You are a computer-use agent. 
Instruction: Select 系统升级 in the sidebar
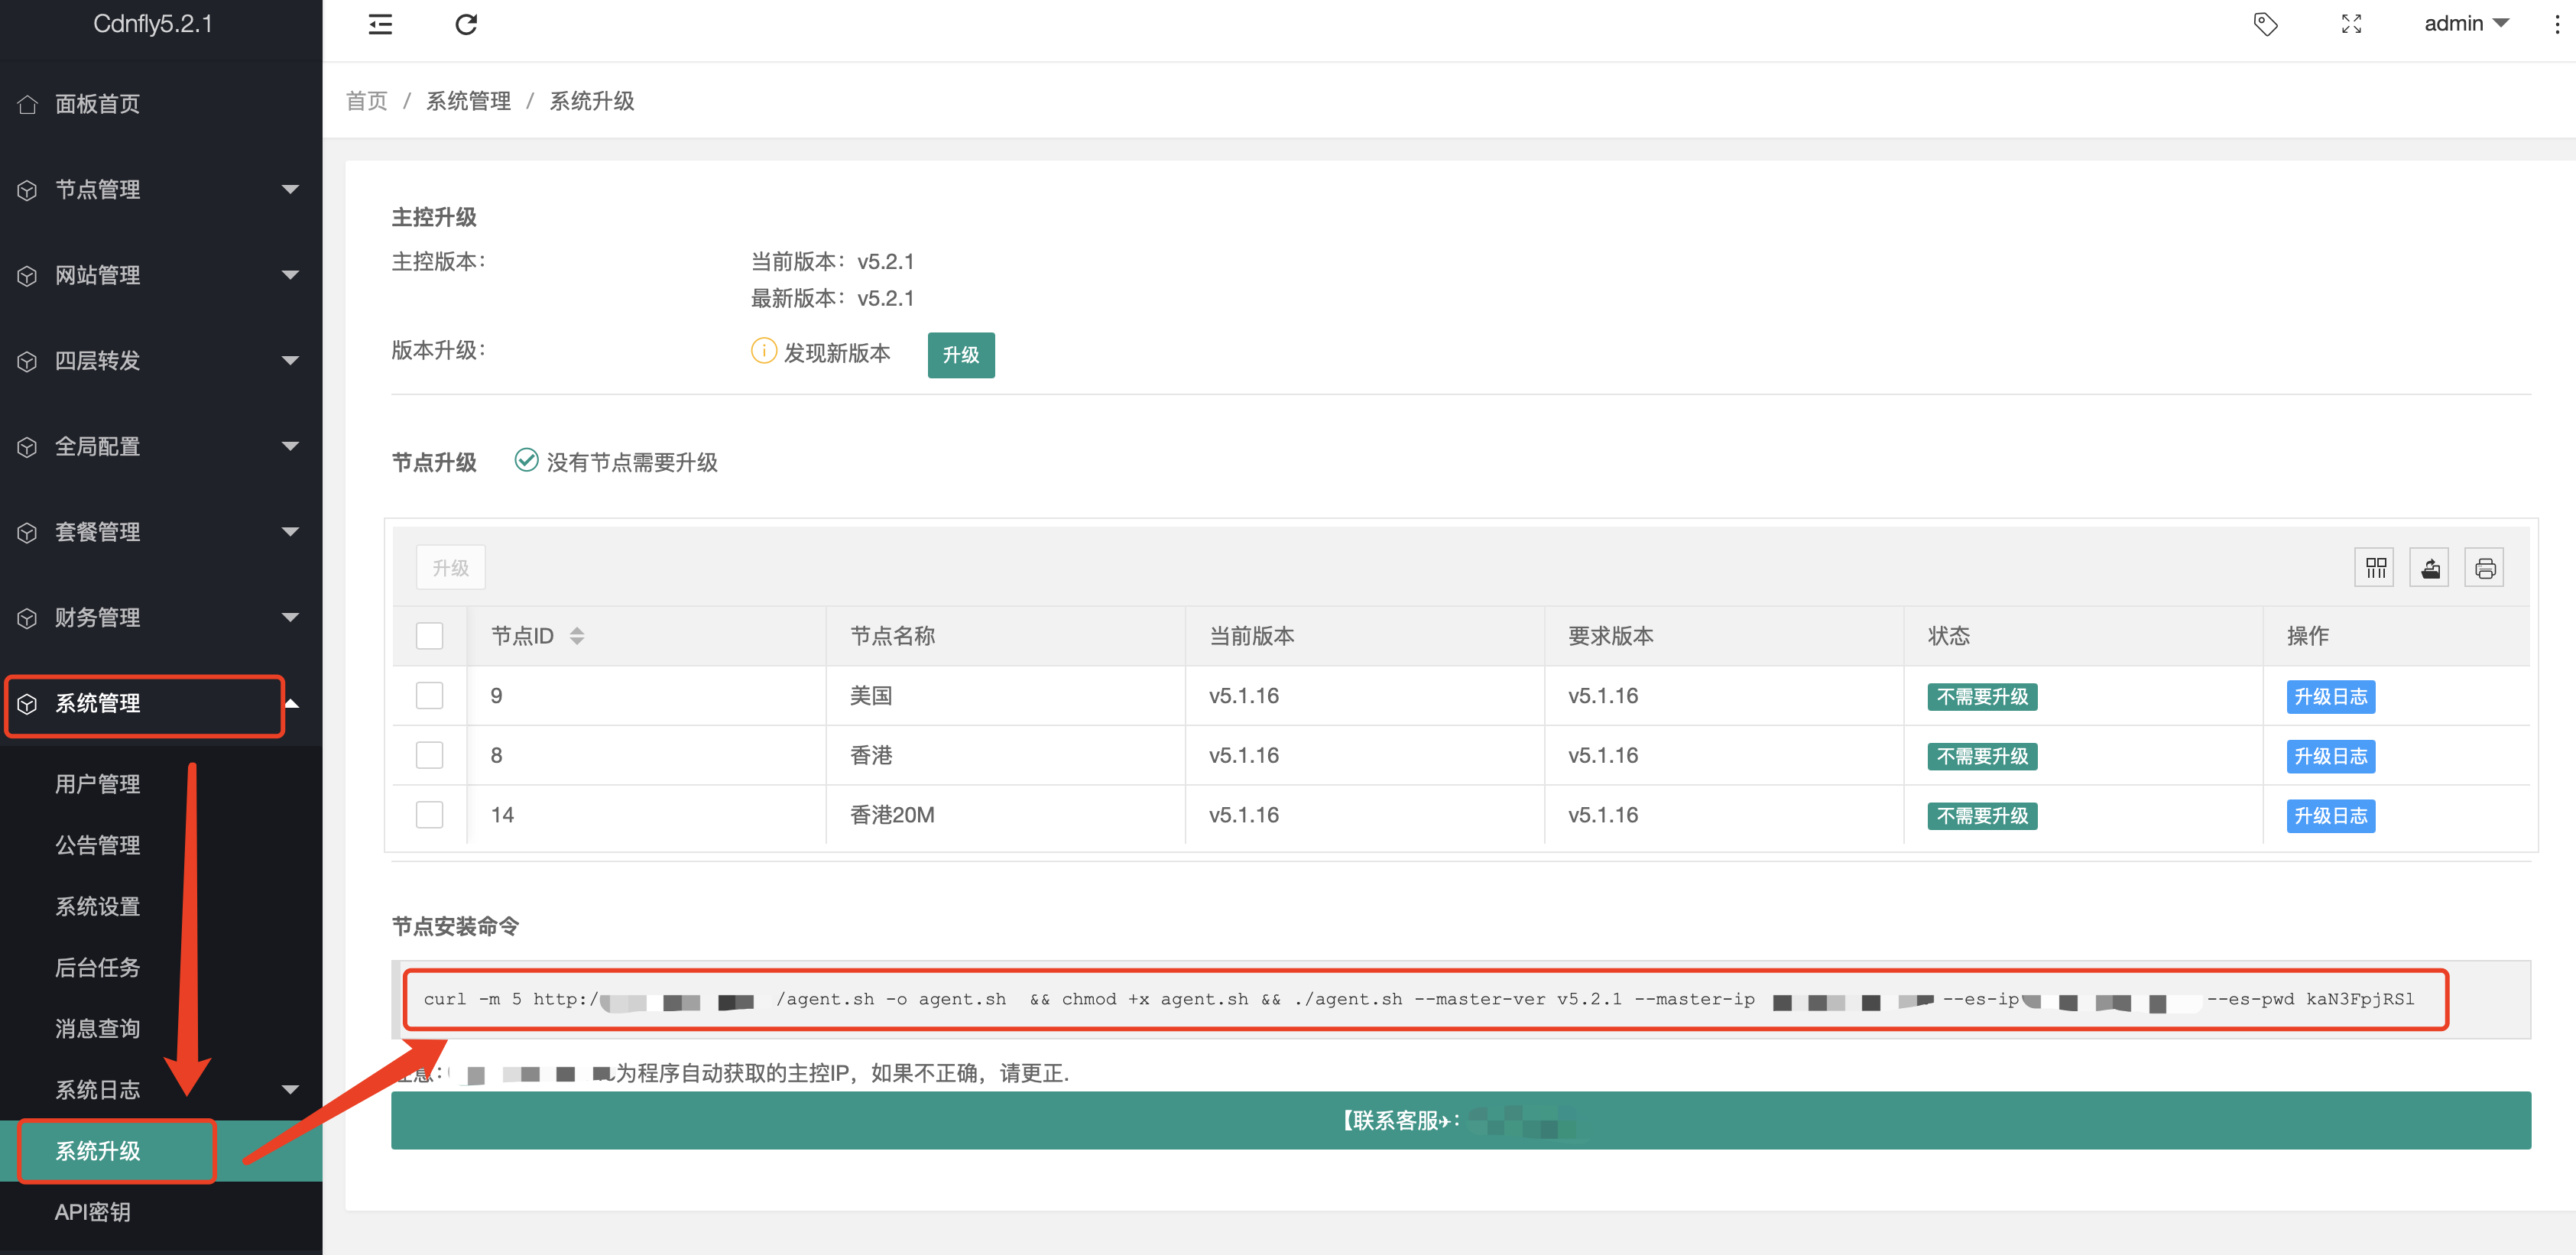[161, 1151]
